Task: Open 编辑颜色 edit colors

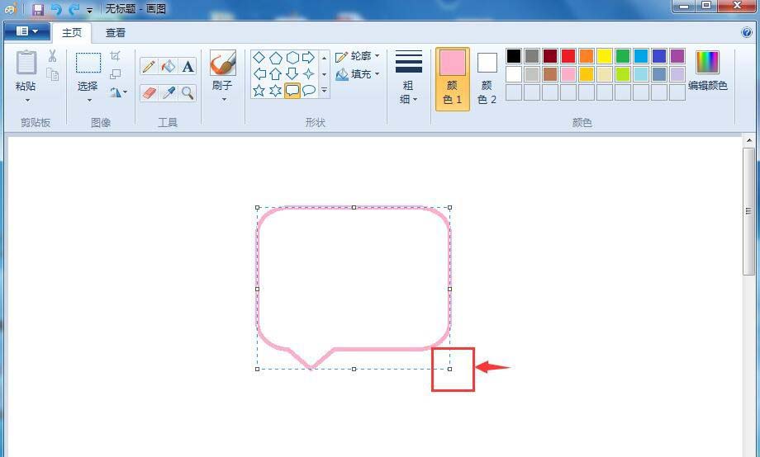Action: (x=708, y=71)
